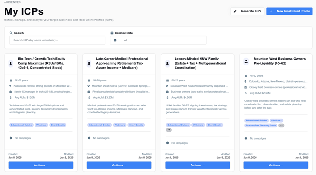The image size is (316, 175).
Task: Click Educational Guides tag on Big-Tech card
Action: (x=21, y=125)
